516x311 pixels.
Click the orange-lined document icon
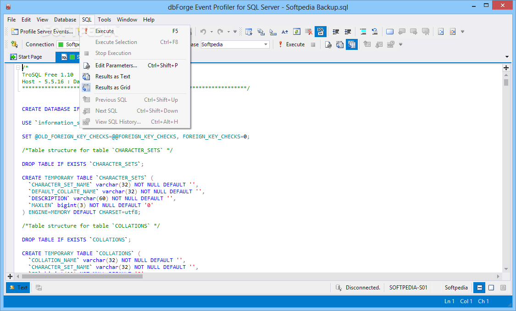(x=453, y=32)
